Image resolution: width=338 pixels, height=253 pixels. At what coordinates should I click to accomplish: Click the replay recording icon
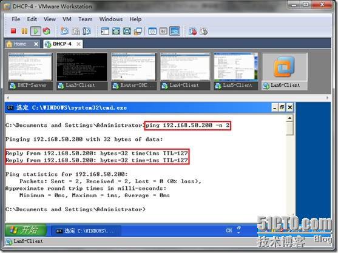pyautogui.click(x=204, y=32)
